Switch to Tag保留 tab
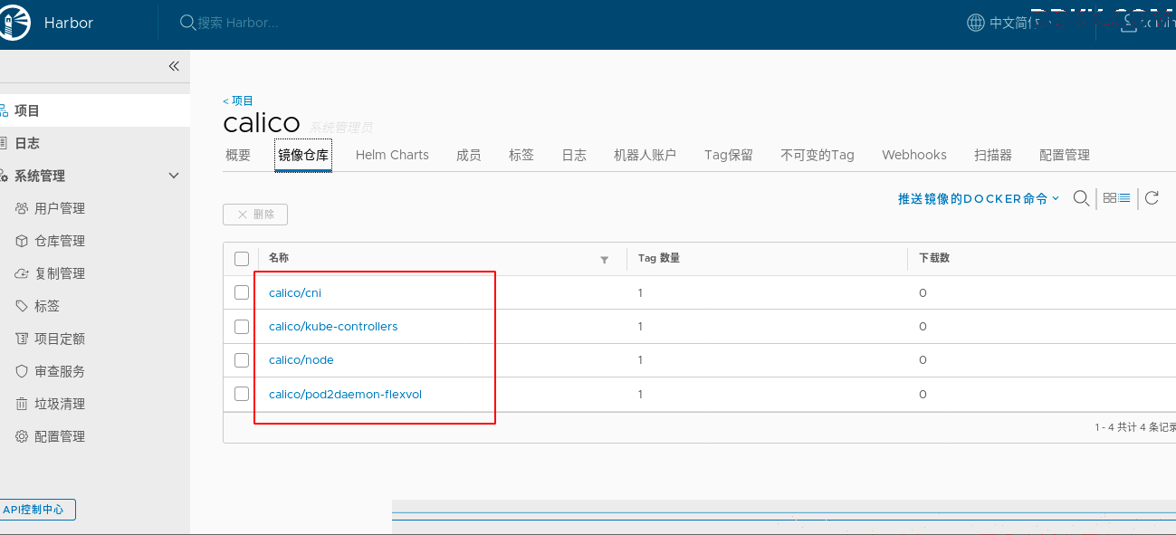Screen dimensions: 1176x535 pyautogui.click(x=729, y=155)
